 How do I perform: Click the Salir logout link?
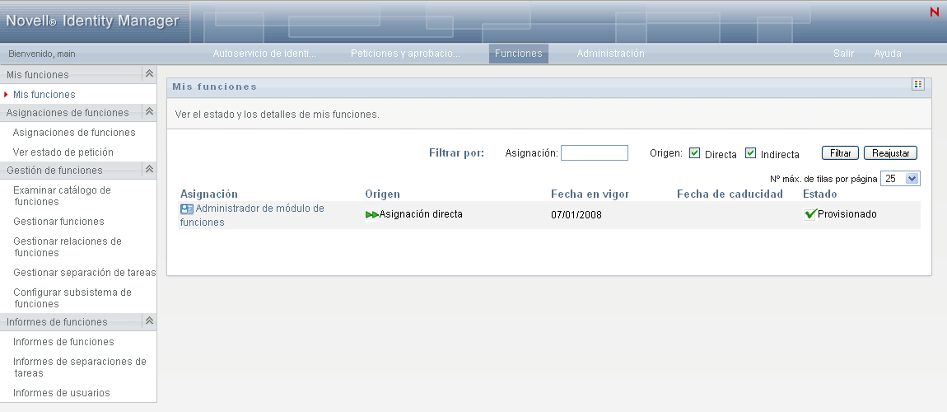tap(844, 54)
